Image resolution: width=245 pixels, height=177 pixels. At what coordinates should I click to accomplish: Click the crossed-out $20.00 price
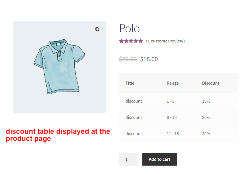coord(128,59)
